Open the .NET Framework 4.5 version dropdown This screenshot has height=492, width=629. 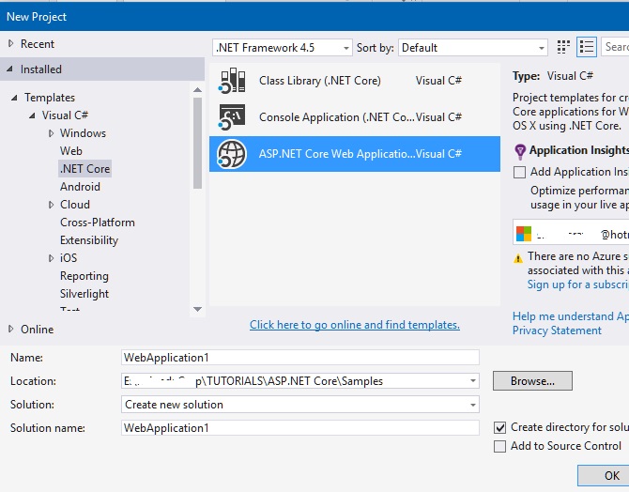pos(345,48)
